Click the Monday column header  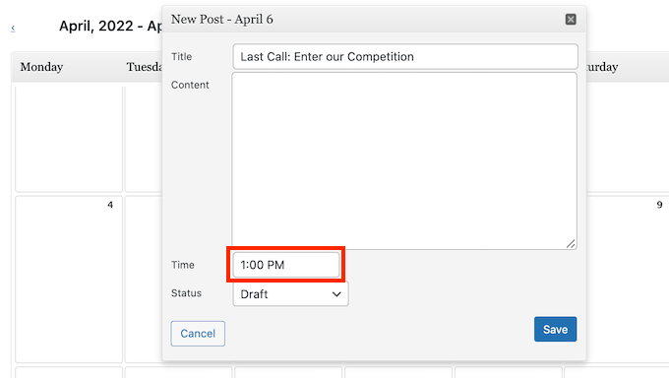coord(41,67)
